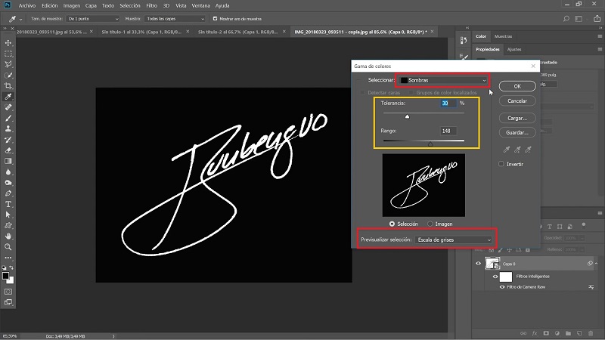Click the Tolerancia slider handle
Image resolution: width=605 pixels, height=340 pixels.
click(407, 116)
